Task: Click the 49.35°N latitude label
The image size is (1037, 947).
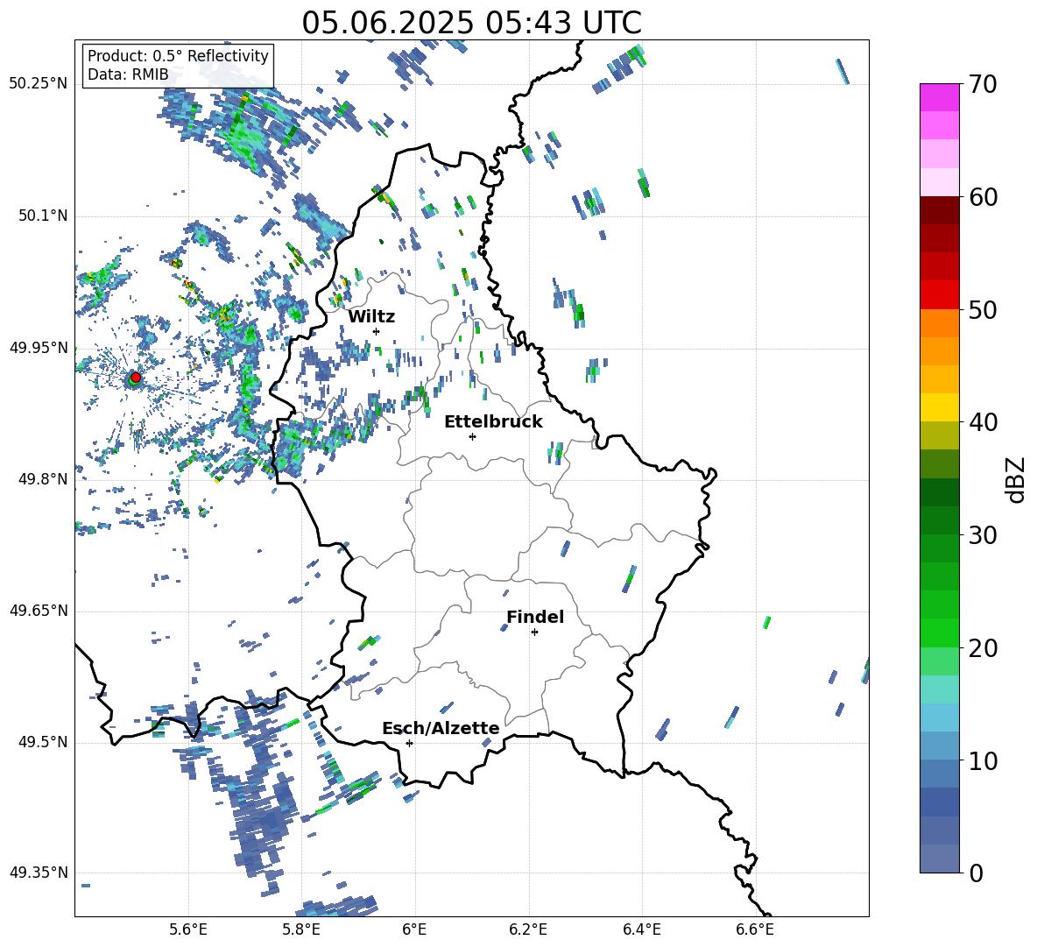Action: [x=39, y=873]
